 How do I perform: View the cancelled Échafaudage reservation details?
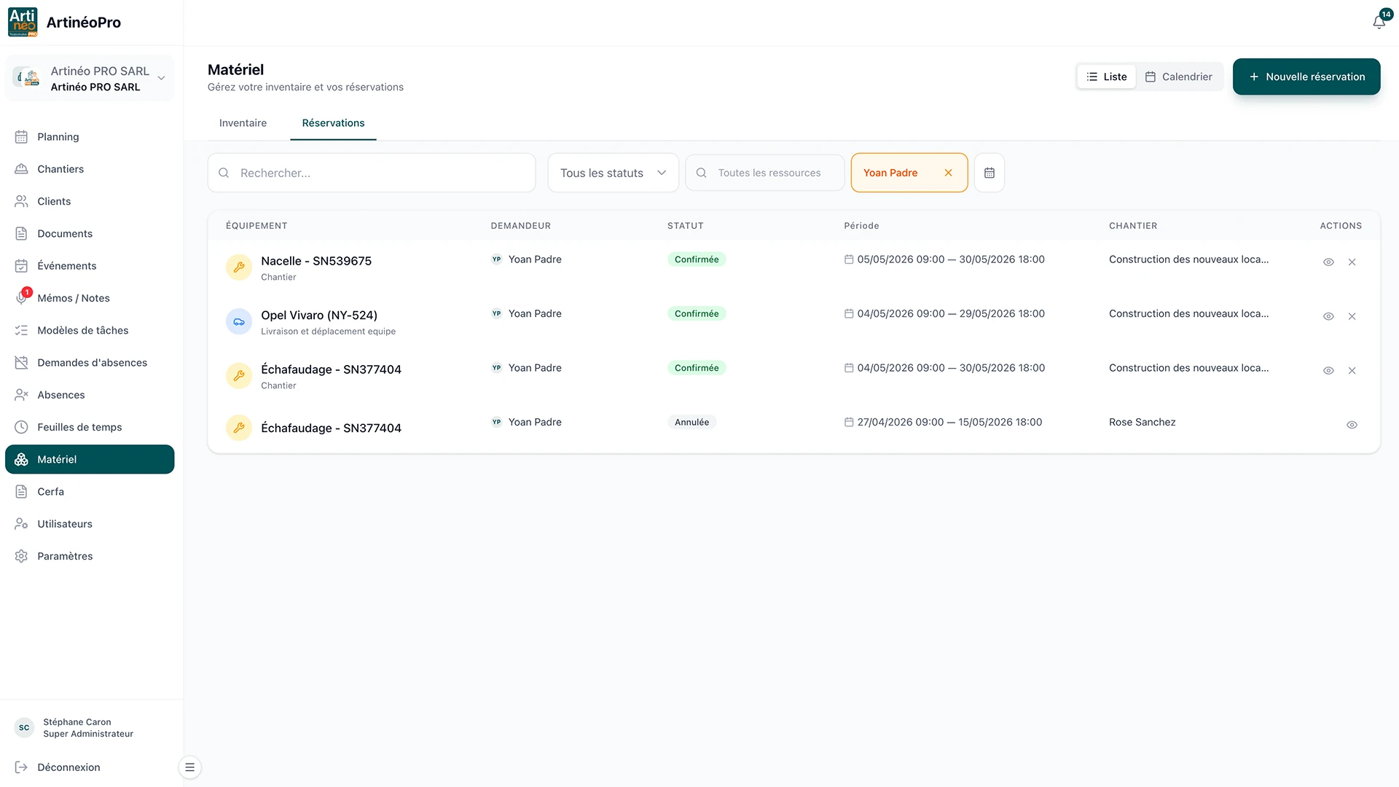click(x=1352, y=425)
